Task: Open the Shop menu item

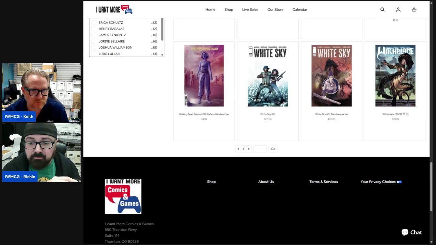Action: coord(229,10)
